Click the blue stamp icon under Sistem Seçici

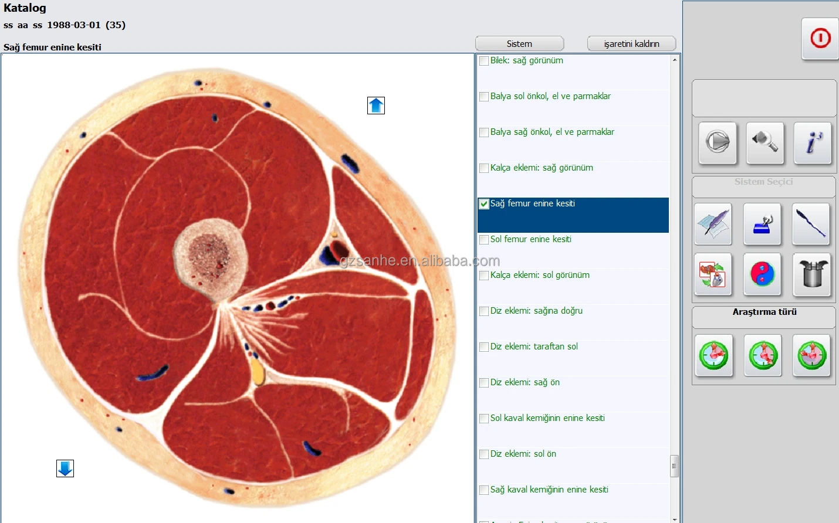[x=763, y=224]
